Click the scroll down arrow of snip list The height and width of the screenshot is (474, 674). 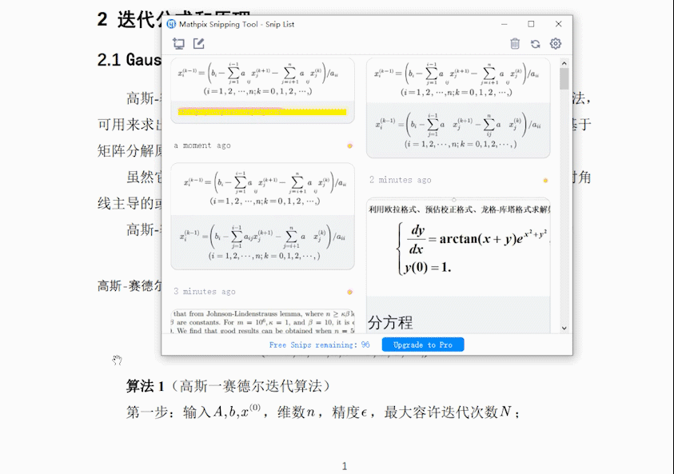564,329
